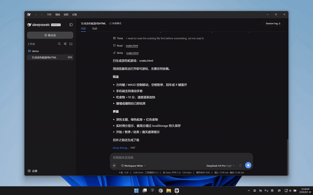Open the 视图 menu
The height and width of the screenshot is (195, 313).
point(66,15)
